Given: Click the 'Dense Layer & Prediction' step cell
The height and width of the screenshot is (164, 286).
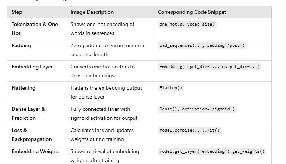Looking at the screenshot, I should click(x=29, y=113).
